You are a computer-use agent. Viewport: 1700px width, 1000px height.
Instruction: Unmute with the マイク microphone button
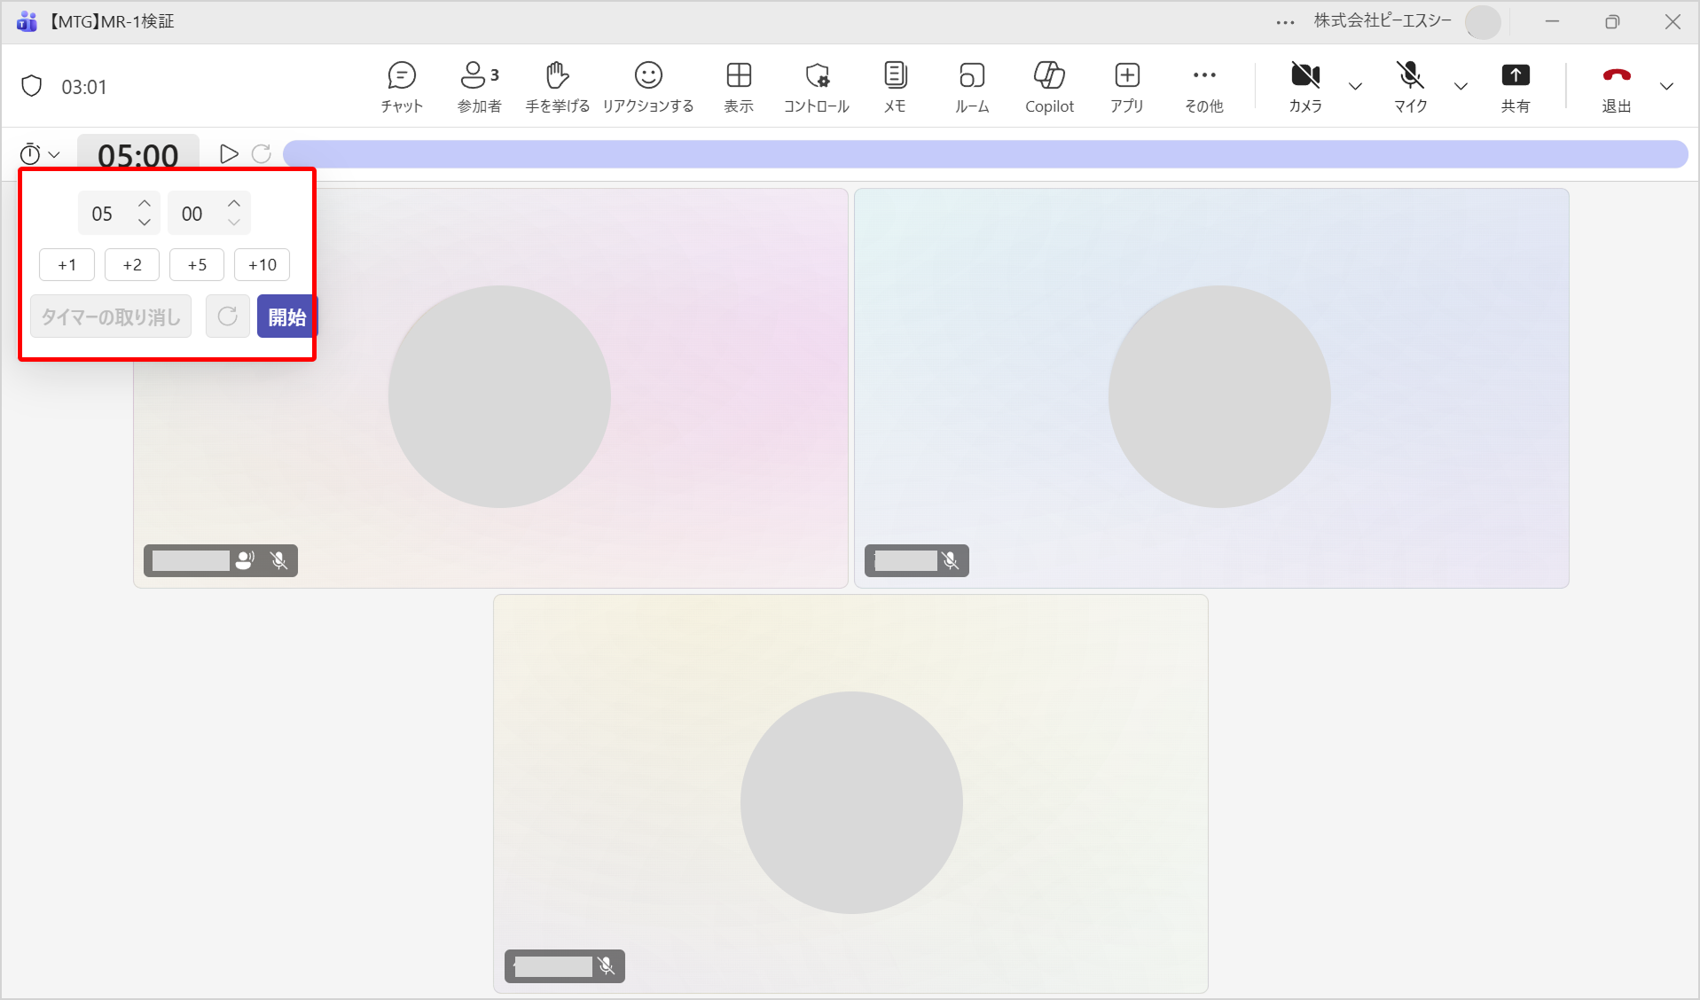pos(1410,86)
